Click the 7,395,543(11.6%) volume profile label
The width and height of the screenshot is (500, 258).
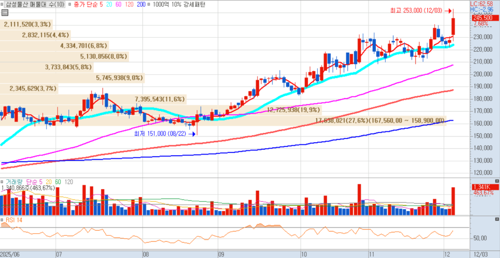(x=160, y=99)
